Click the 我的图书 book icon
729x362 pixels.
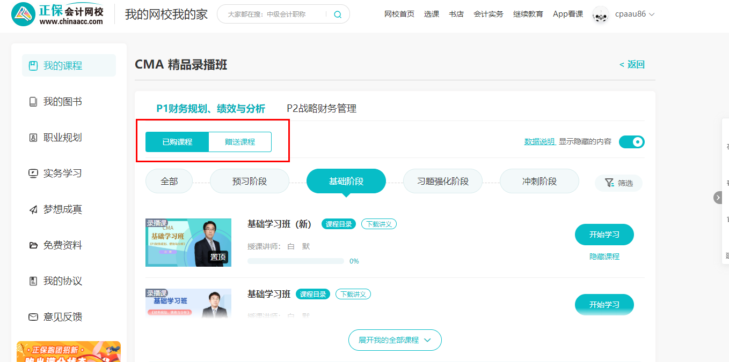coord(33,102)
